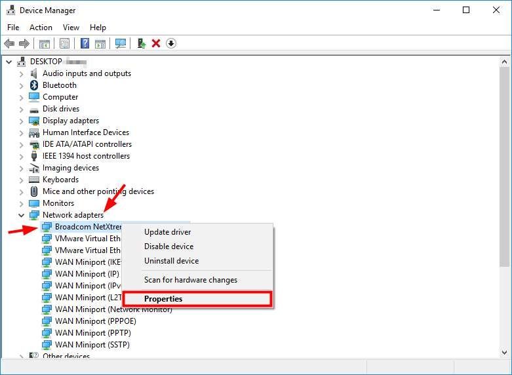Expand the Audio inputs and outputs node
This screenshot has width=512, height=375.
pos(21,73)
